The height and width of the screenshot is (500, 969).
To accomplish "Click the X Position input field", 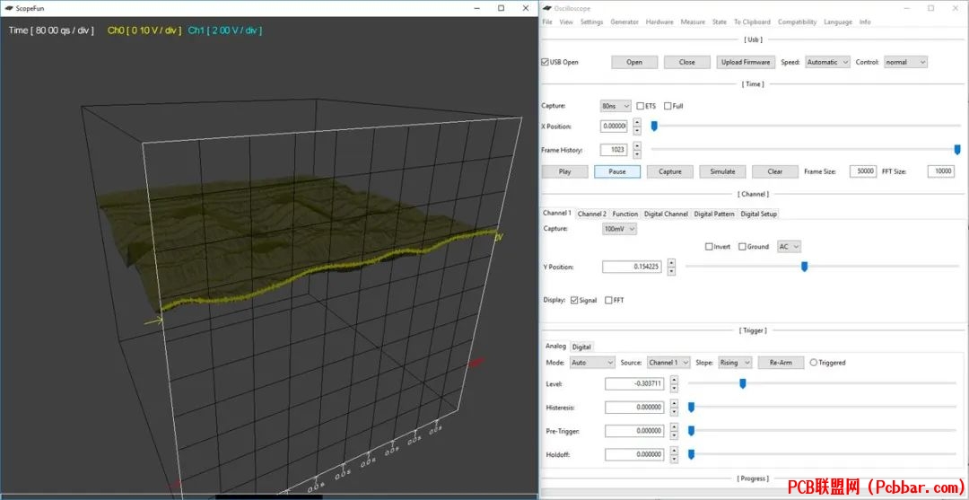I will pos(614,127).
